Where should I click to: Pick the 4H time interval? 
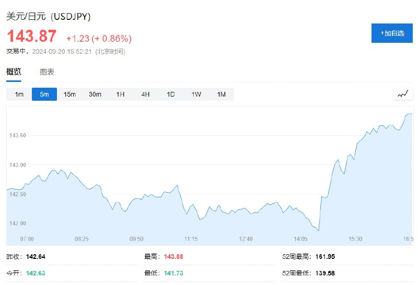point(145,94)
